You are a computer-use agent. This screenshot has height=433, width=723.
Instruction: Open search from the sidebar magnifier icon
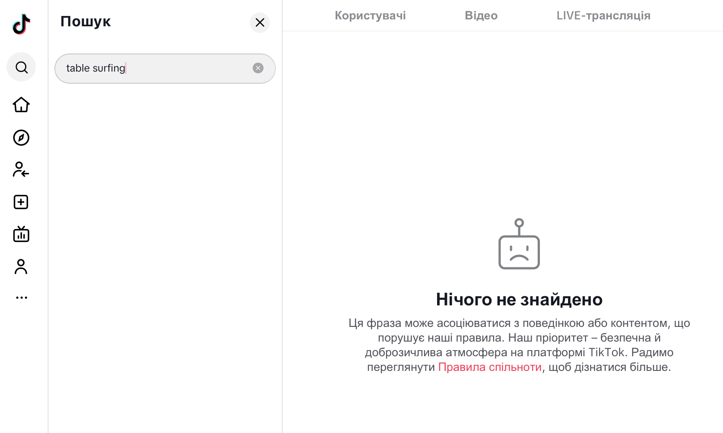pos(21,67)
